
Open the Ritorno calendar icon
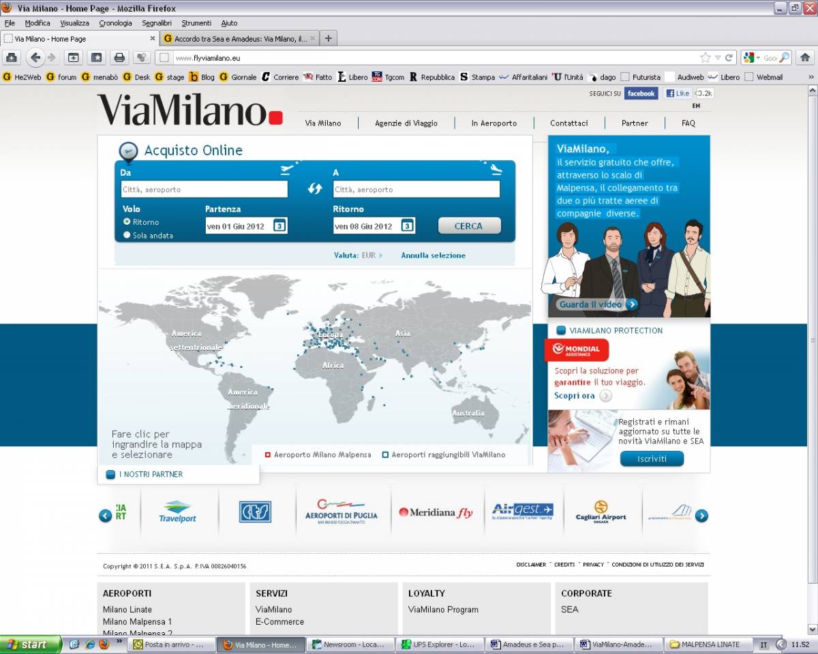(x=407, y=225)
